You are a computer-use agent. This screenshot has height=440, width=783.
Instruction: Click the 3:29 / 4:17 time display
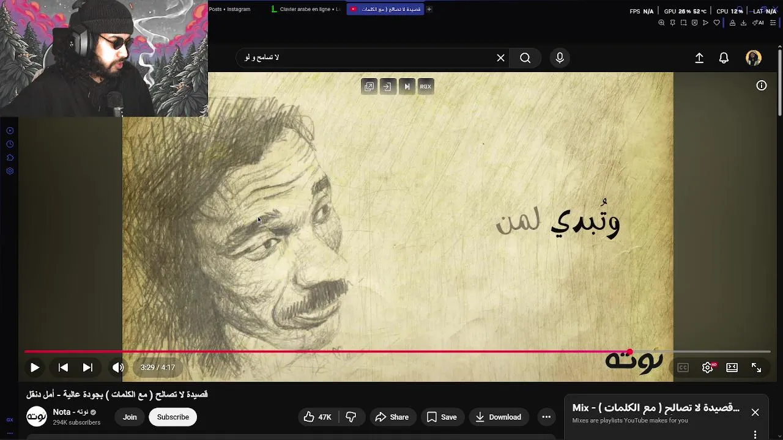click(158, 367)
